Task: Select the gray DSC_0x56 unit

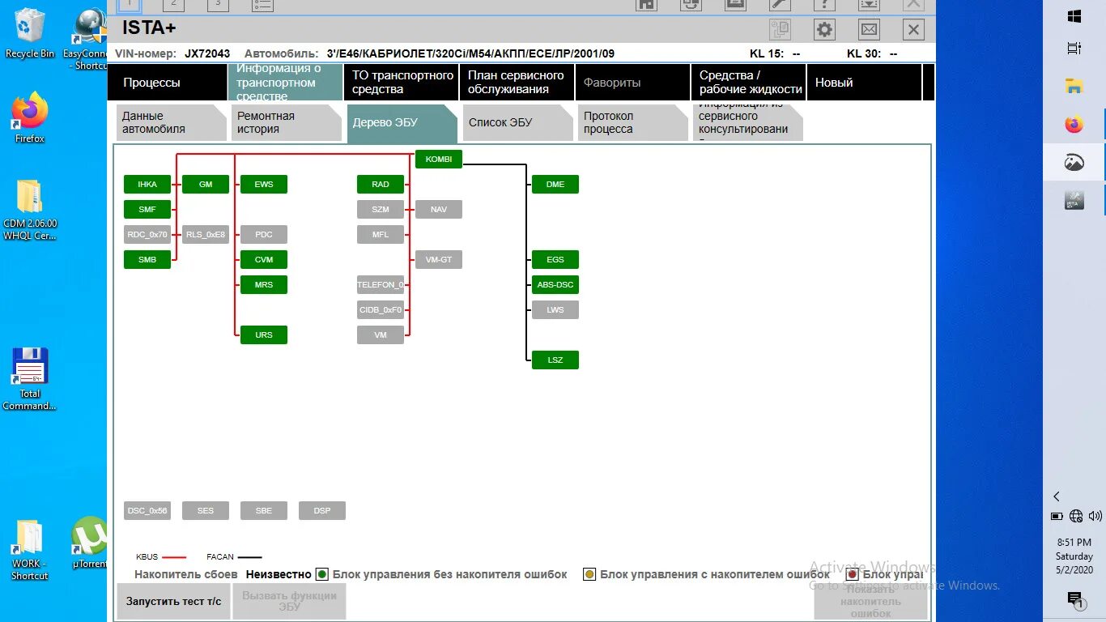Action: tap(147, 511)
